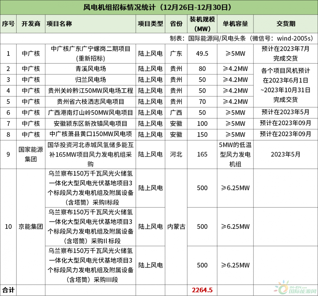Image resolution: width=318 pixels, height=296 pixels.
Task: Click project cell 中广核萧县黄口150MW风电项
Action: click(90, 134)
